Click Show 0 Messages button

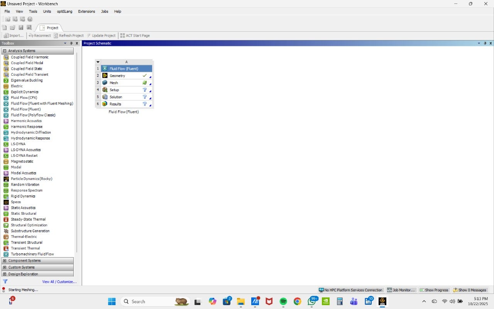coord(470,290)
